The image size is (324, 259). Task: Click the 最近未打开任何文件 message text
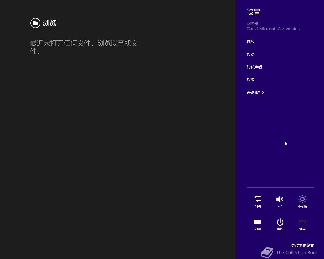tap(84, 47)
